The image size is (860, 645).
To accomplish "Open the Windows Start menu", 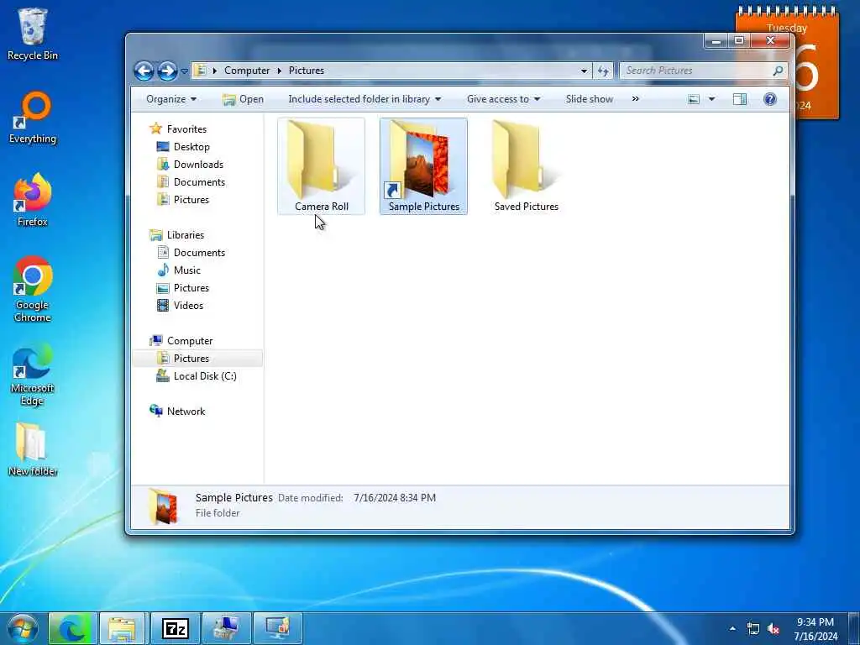I will [x=22, y=628].
